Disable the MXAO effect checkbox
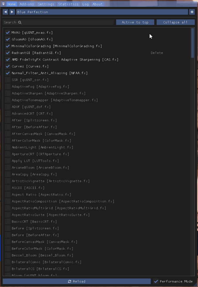Image resolution: width=198 pixels, height=287 pixels. [x=8, y=33]
